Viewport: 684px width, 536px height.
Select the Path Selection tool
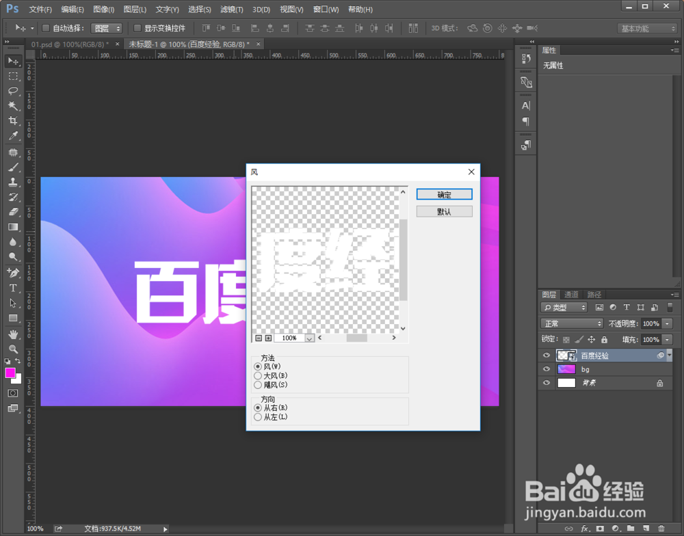(x=13, y=303)
